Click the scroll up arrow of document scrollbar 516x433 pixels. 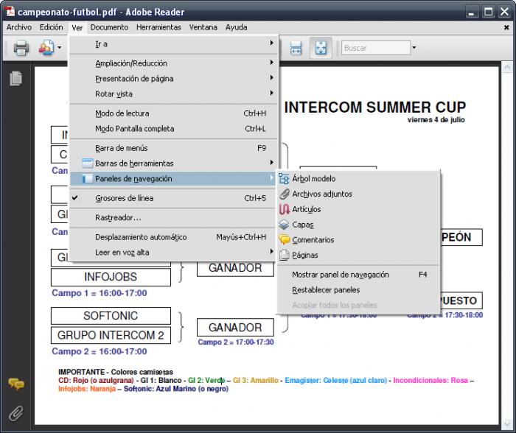[507, 68]
